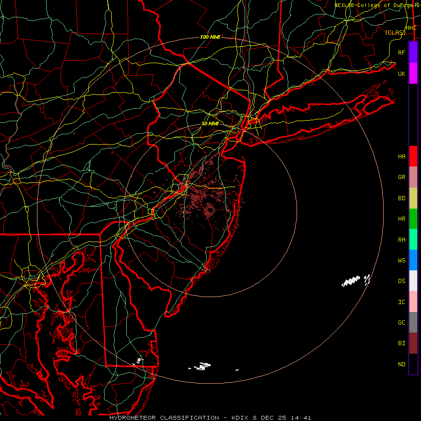Click the white snow echo offshore along southern ring
The height and width of the screenshot is (421, 421).
click(203, 366)
